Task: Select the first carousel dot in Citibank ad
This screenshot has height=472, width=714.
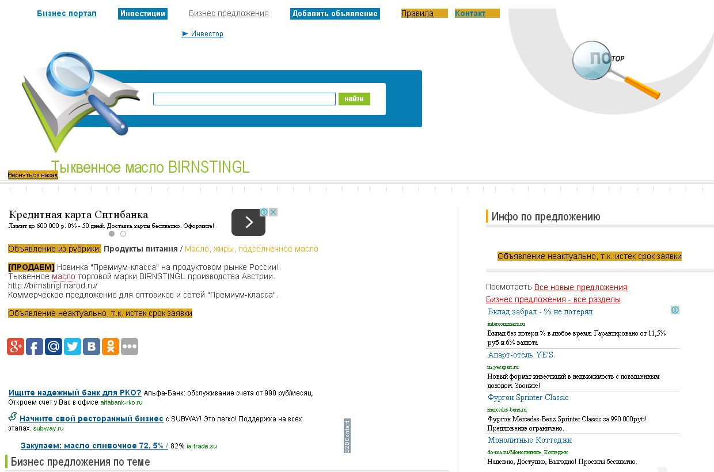Action: click(112, 234)
